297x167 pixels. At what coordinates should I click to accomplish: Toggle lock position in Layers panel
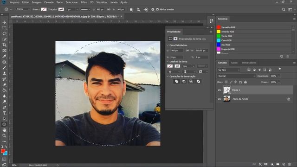pos(236,82)
